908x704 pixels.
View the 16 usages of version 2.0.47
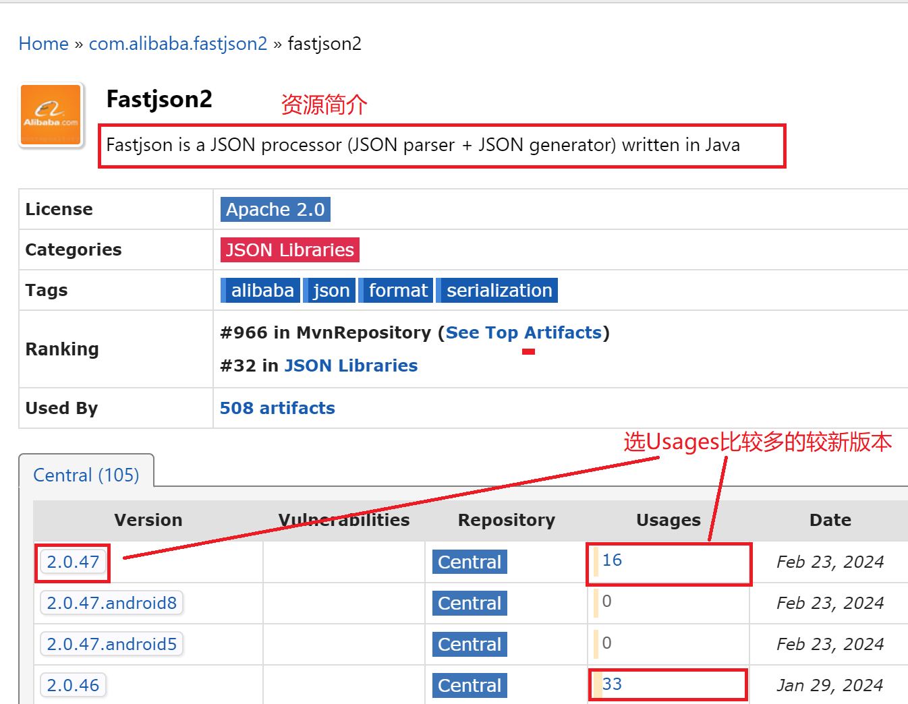pos(612,560)
